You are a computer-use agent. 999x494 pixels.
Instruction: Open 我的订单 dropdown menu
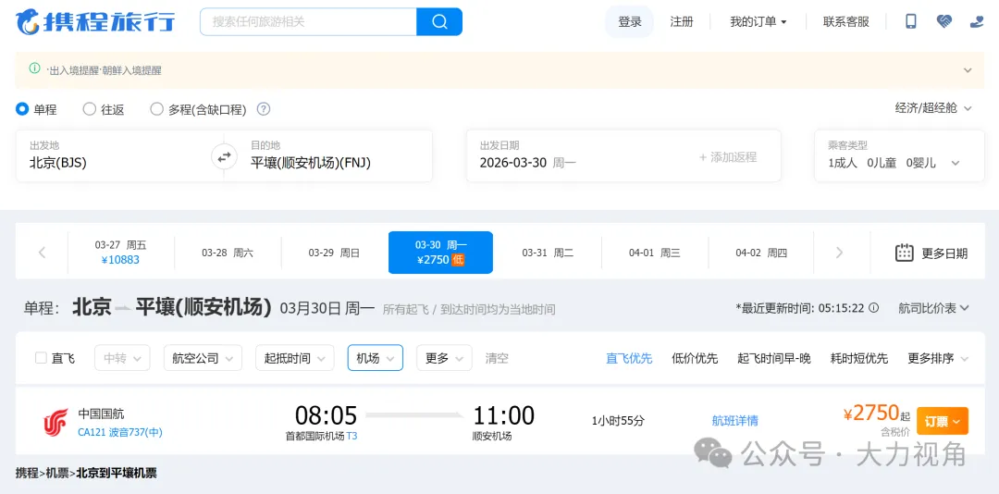[758, 21]
